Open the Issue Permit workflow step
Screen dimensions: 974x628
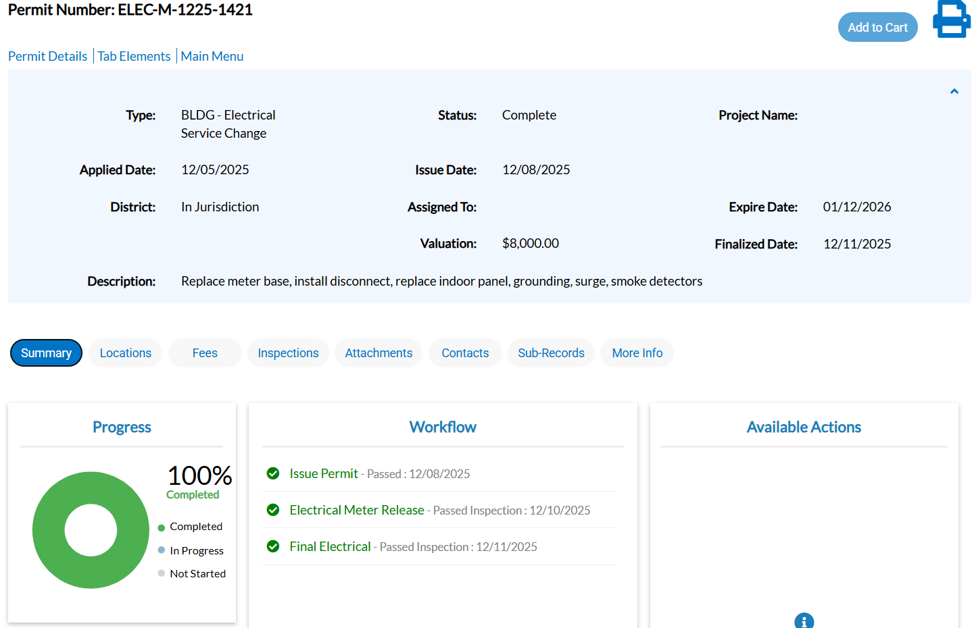pyautogui.click(x=324, y=473)
